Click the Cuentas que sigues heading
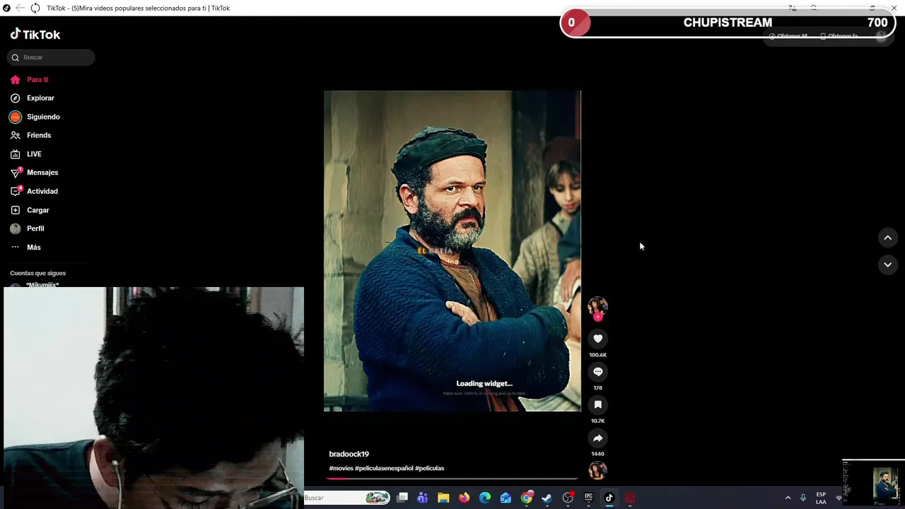The image size is (905, 509). [x=38, y=273]
